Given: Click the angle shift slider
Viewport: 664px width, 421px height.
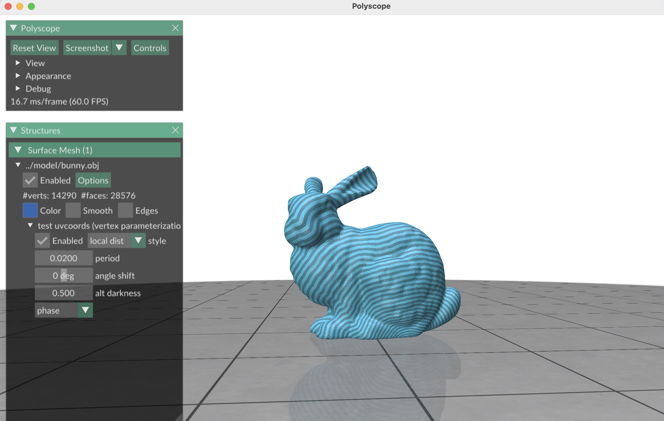Looking at the screenshot, I should point(64,276).
